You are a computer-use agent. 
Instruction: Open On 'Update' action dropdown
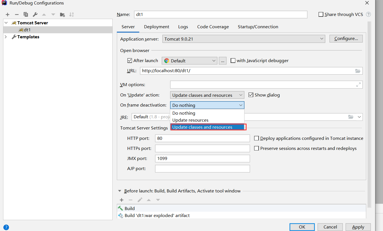pos(207,95)
